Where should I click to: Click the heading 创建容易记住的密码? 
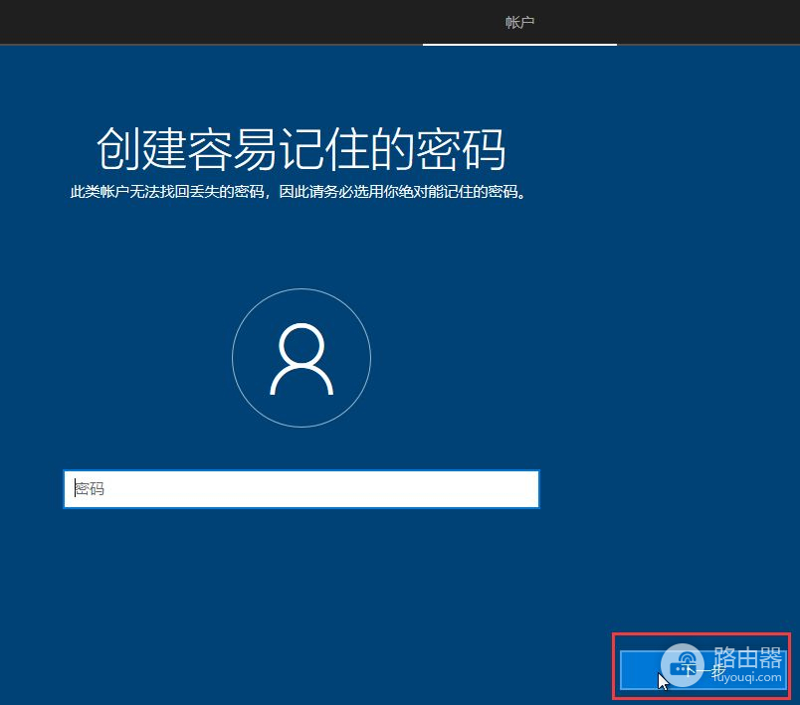tap(300, 149)
